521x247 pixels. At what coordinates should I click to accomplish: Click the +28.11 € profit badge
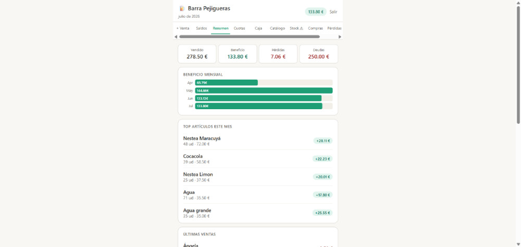323,141
